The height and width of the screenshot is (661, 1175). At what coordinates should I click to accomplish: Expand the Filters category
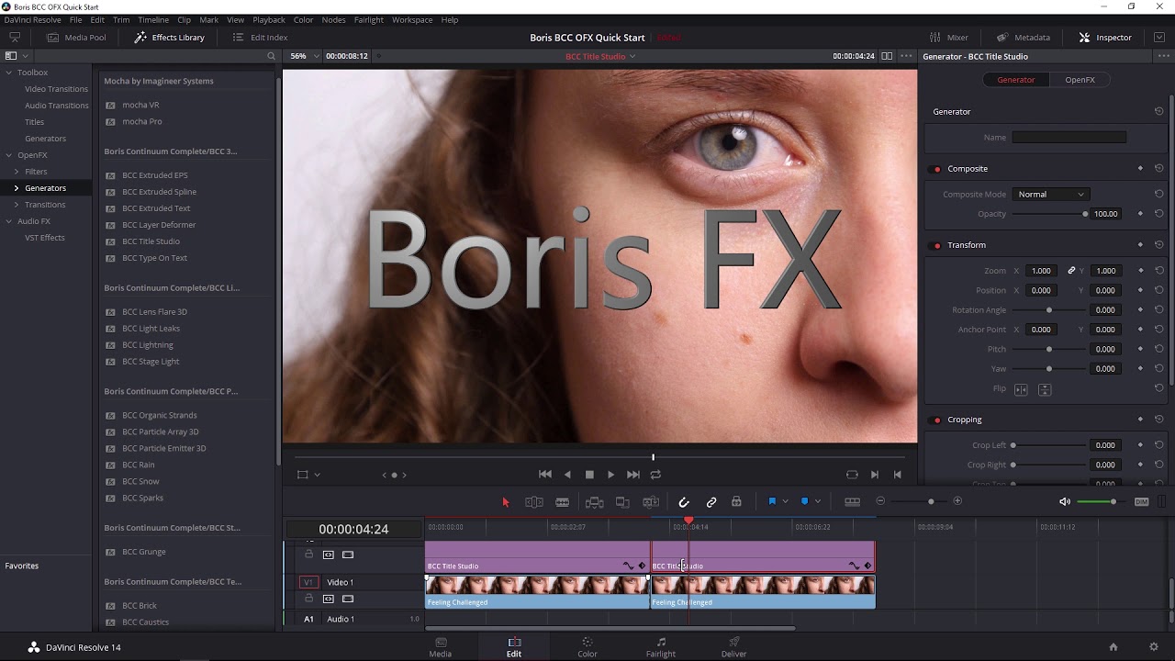[x=17, y=172]
